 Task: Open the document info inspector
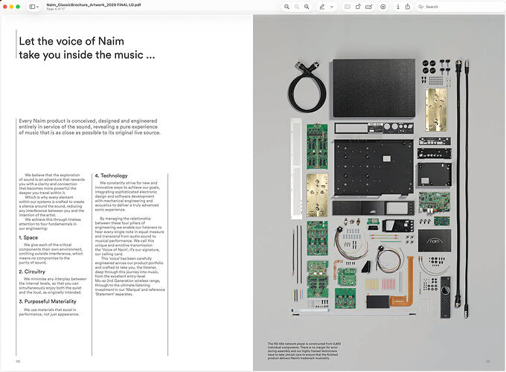tap(398, 7)
